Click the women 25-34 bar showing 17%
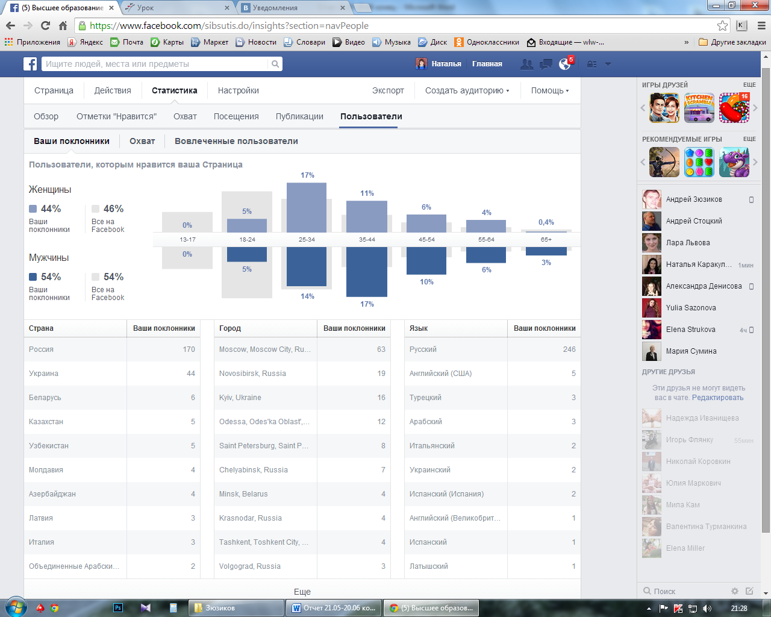771x617 pixels. [307, 207]
